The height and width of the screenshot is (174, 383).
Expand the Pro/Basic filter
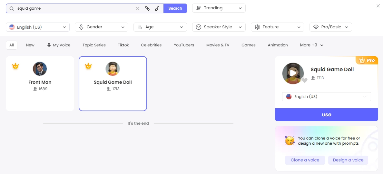(330, 27)
